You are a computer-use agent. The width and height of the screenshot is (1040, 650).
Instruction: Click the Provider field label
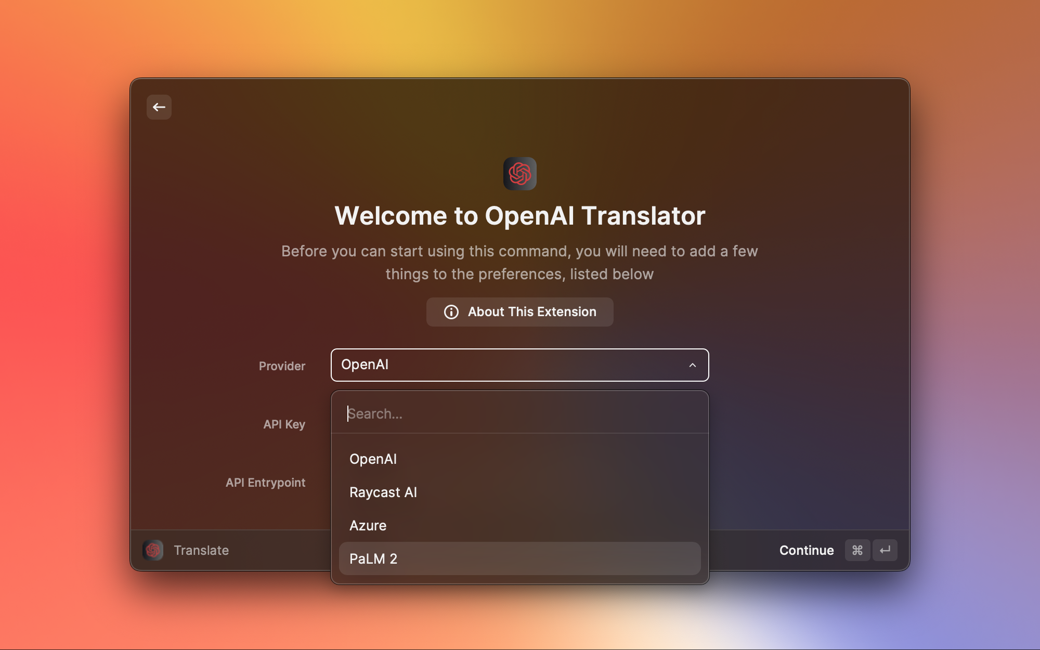[x=282, y=366]
